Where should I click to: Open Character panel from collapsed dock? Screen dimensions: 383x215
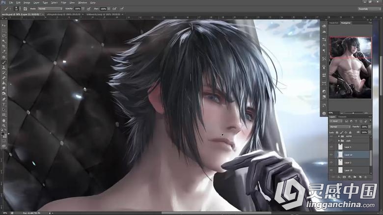pos(324,45)
